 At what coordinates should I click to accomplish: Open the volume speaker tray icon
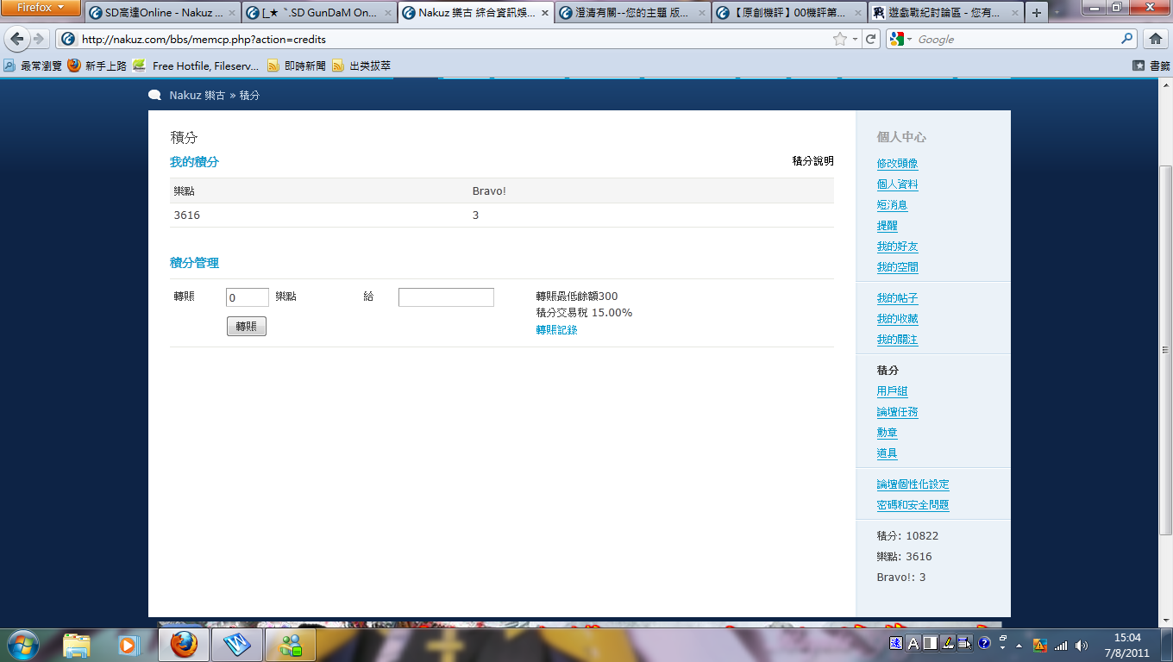click(x=1082, y=645)
